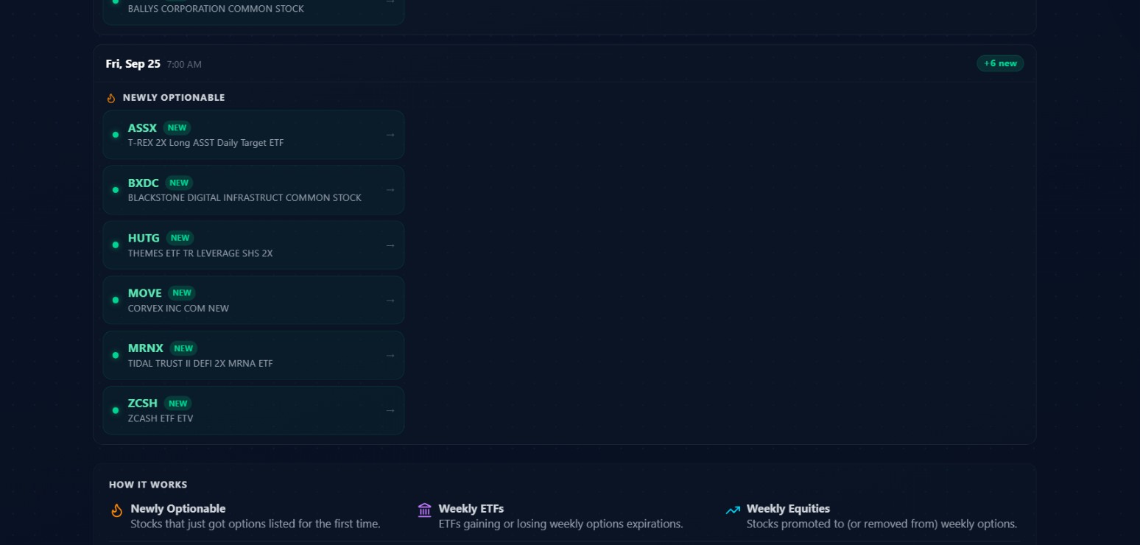Click the flame icon beside NEWLY OPTIONABLE heading
This screenshot has height=545, width=1140.
pos(111,98)
